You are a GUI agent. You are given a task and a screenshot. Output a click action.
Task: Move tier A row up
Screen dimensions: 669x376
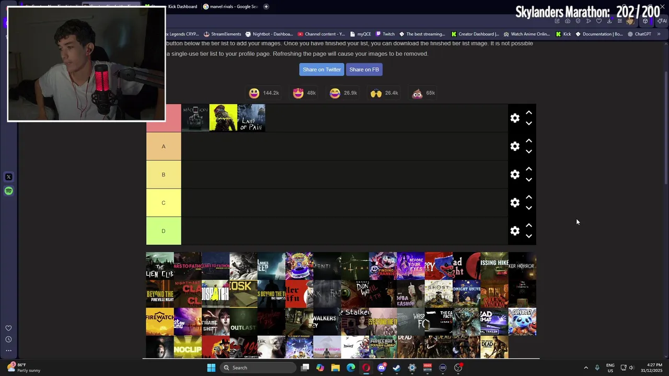[529, 140]
